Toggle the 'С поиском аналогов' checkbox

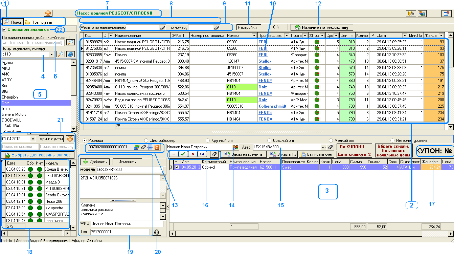(4, 29)
